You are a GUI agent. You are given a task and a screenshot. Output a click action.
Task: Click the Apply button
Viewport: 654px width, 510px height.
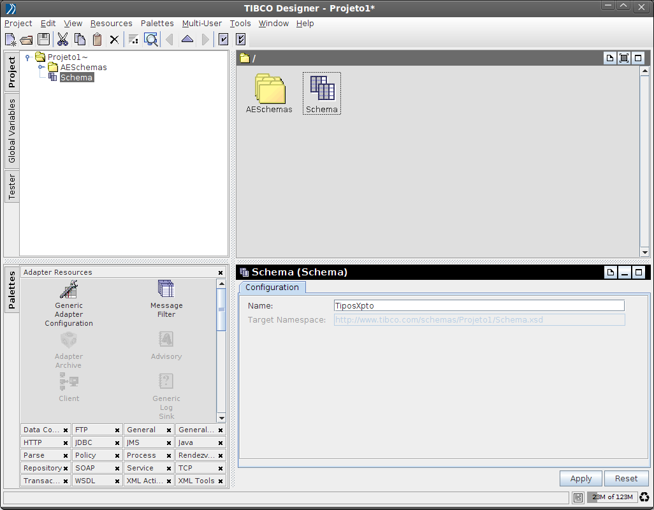pyautogui.click(x=581, y=479)
